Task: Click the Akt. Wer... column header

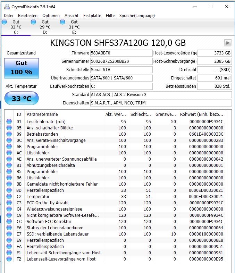Action: point(115,114)
